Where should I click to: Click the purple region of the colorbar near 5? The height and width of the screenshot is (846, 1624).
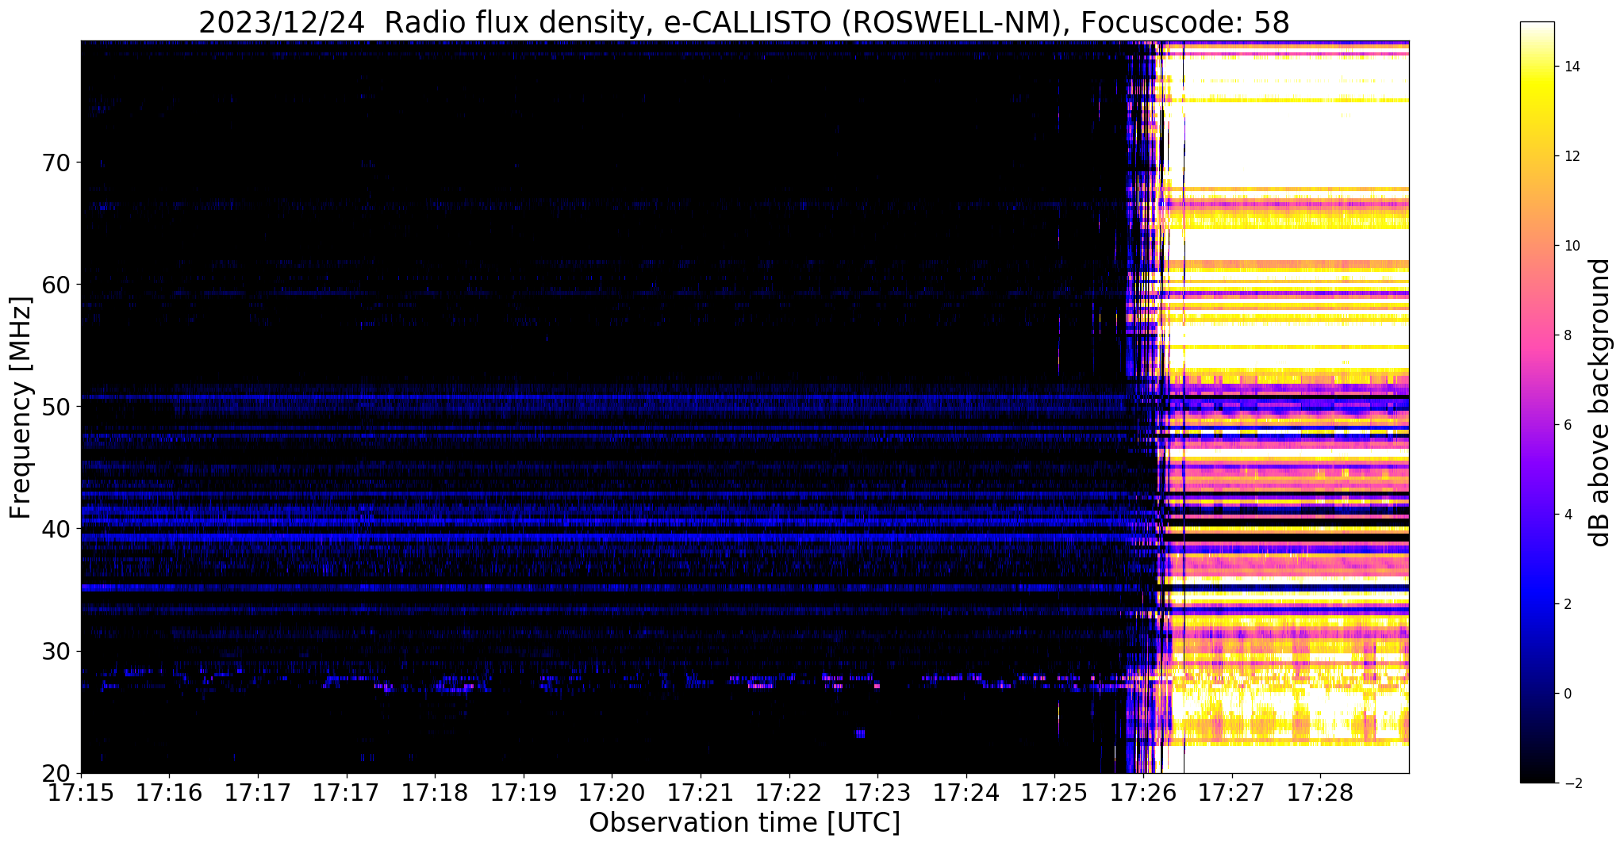(1537, 469)
